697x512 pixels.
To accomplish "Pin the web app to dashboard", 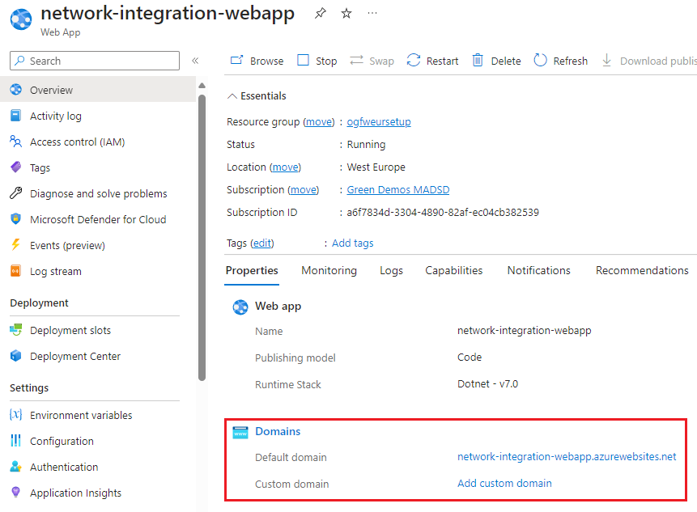I will pos(320,13).
